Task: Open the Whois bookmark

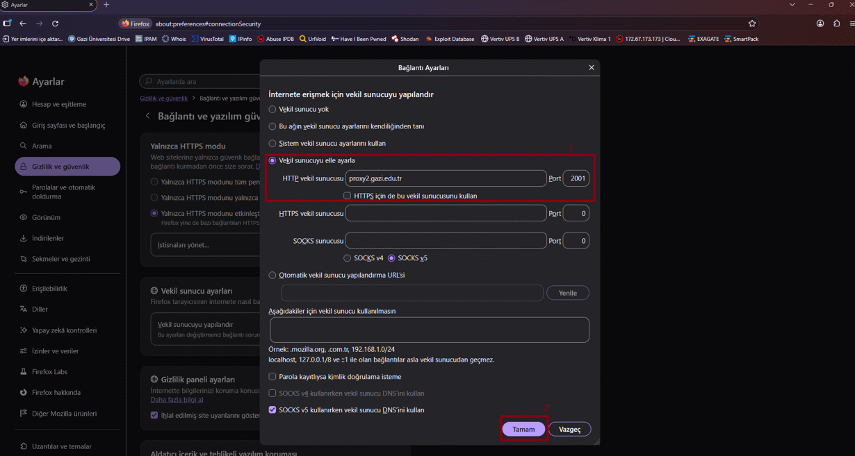Action: (x=174, y=39)
